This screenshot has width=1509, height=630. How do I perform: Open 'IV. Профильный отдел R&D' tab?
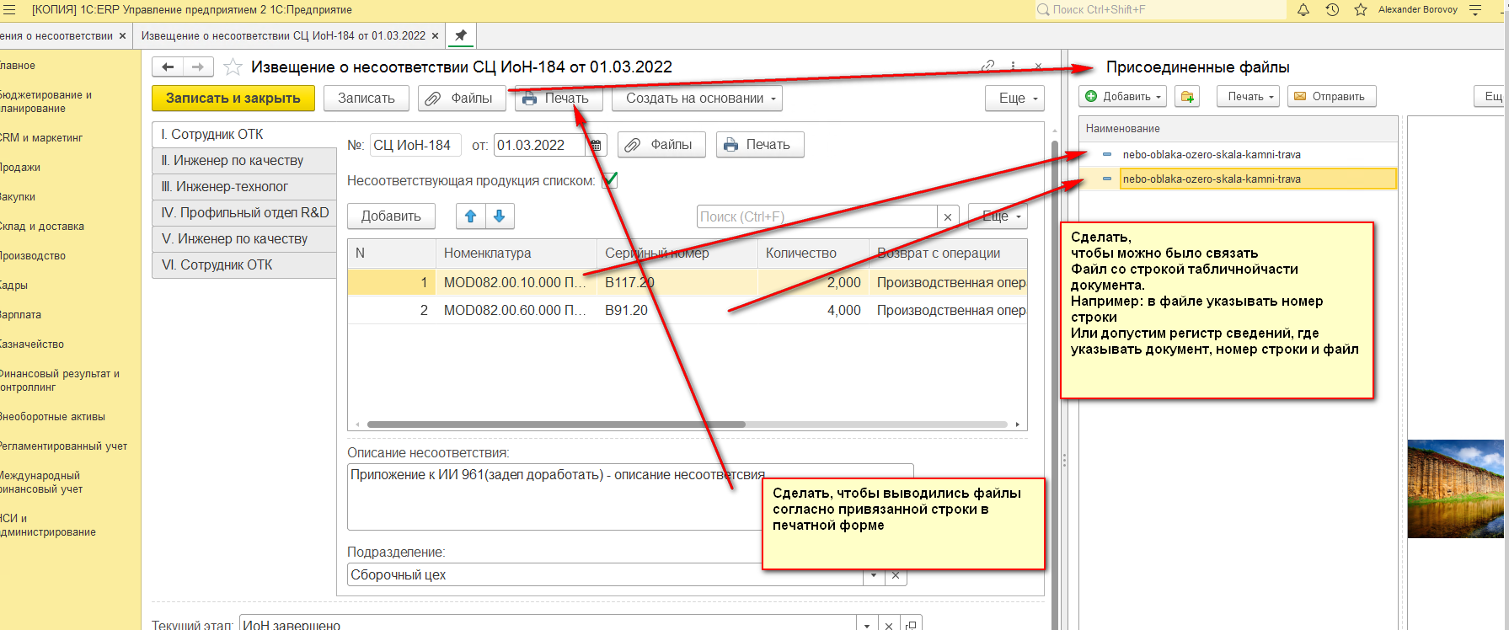(x=244, y=213)
